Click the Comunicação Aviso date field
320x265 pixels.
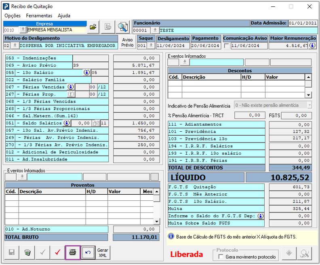pyautogui.click(x=249, y=46)
